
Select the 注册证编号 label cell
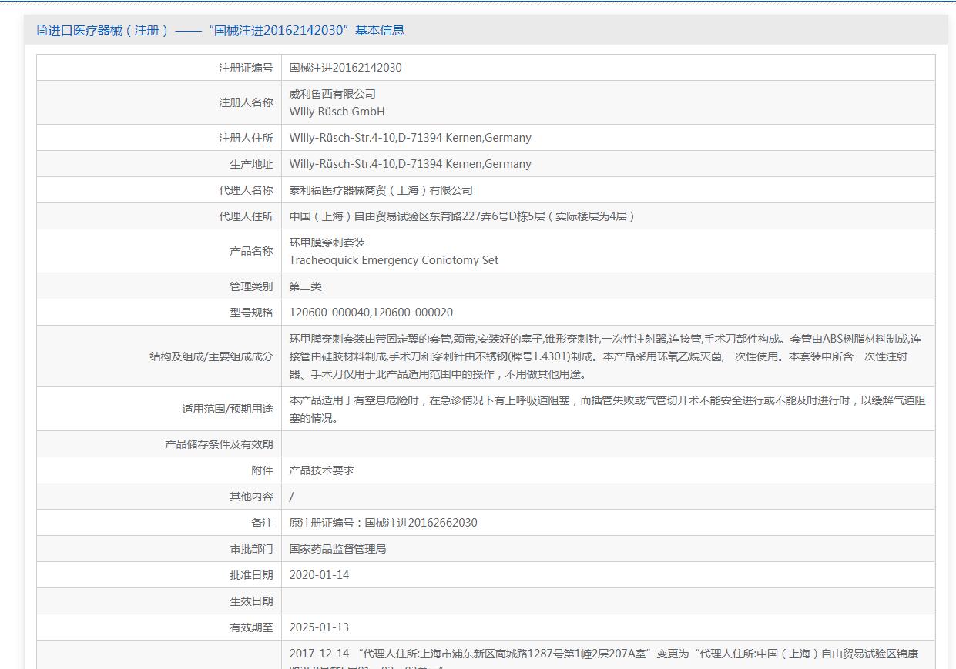[x=246, y=68]
